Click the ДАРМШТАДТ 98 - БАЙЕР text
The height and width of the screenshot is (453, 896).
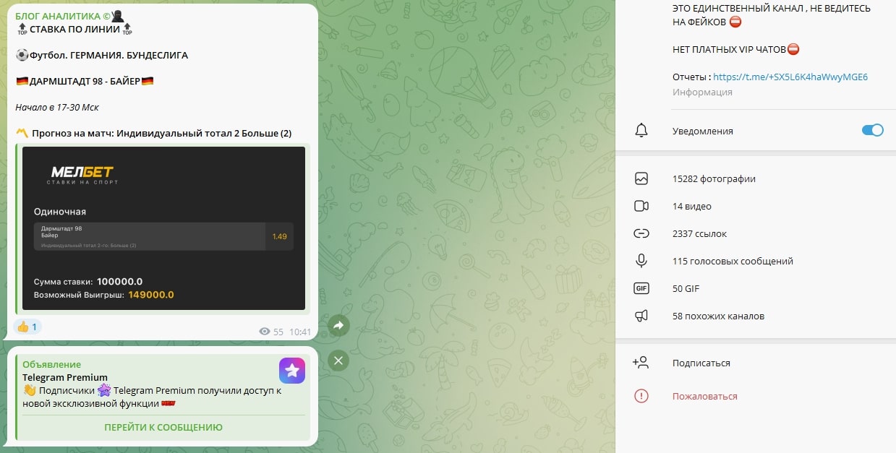pyautogui.click(x=85, y=81)
